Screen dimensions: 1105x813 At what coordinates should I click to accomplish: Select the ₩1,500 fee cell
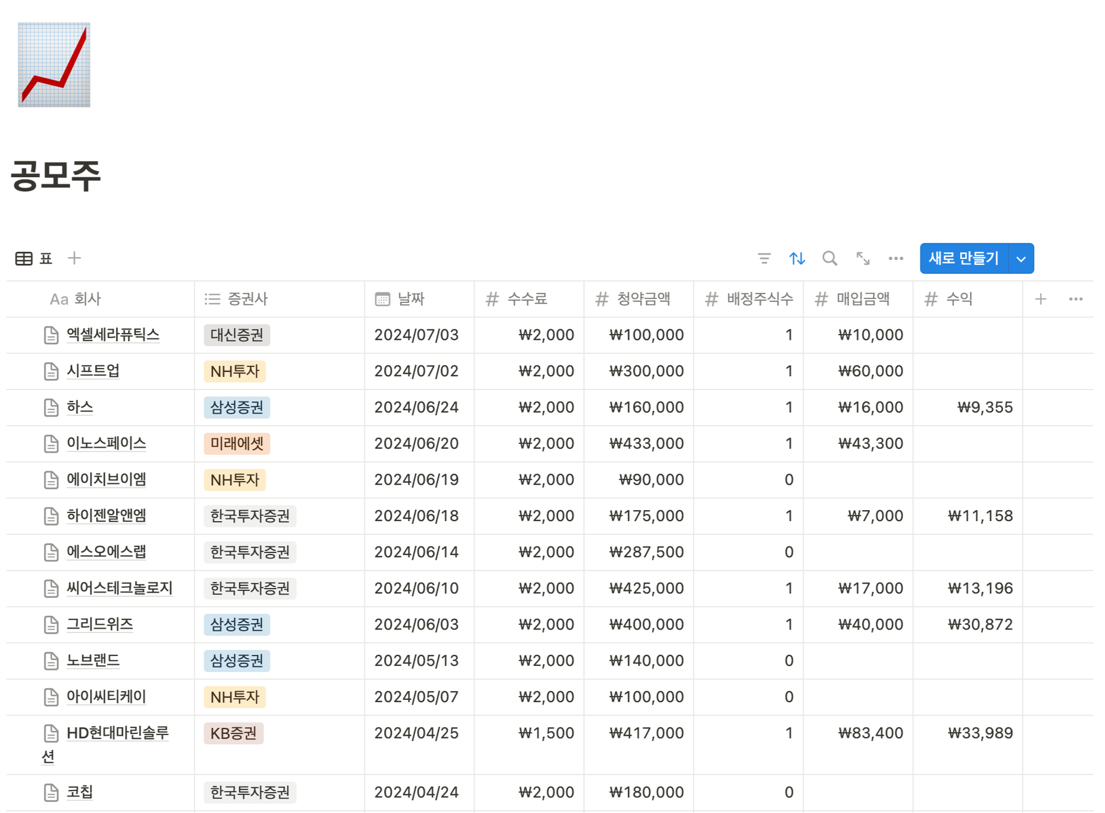[x=529, y=745]
